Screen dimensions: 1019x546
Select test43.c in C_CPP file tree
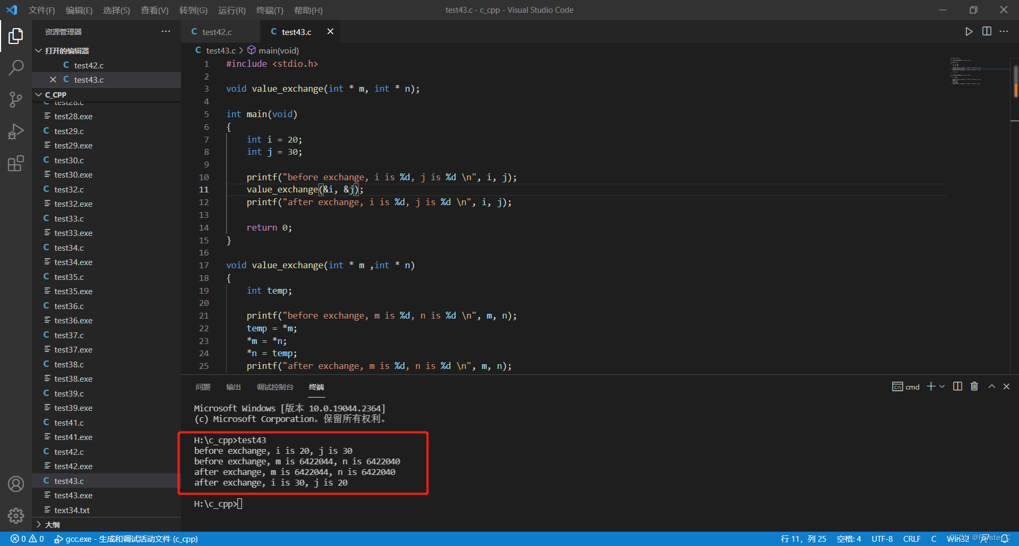(x=106, y=481)
